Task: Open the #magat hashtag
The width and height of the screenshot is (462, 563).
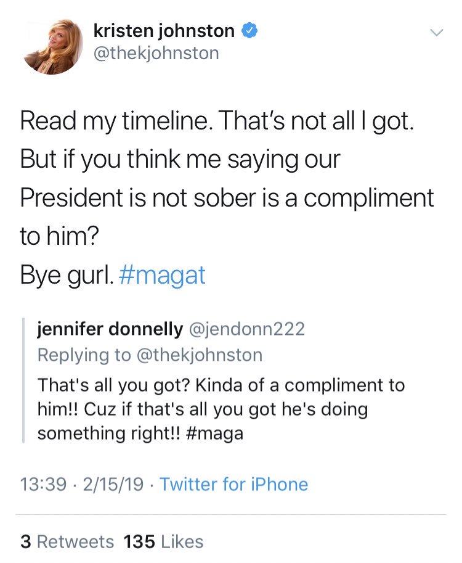Action: [162, 276]
